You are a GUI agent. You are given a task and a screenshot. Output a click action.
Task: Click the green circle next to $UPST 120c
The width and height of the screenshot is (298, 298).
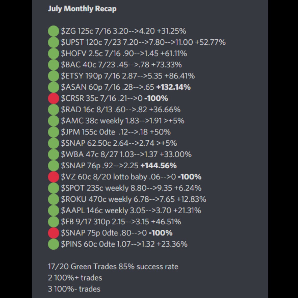[x=53, y=42]
